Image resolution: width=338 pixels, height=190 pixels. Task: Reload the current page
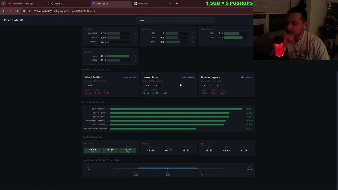[16, 11]
